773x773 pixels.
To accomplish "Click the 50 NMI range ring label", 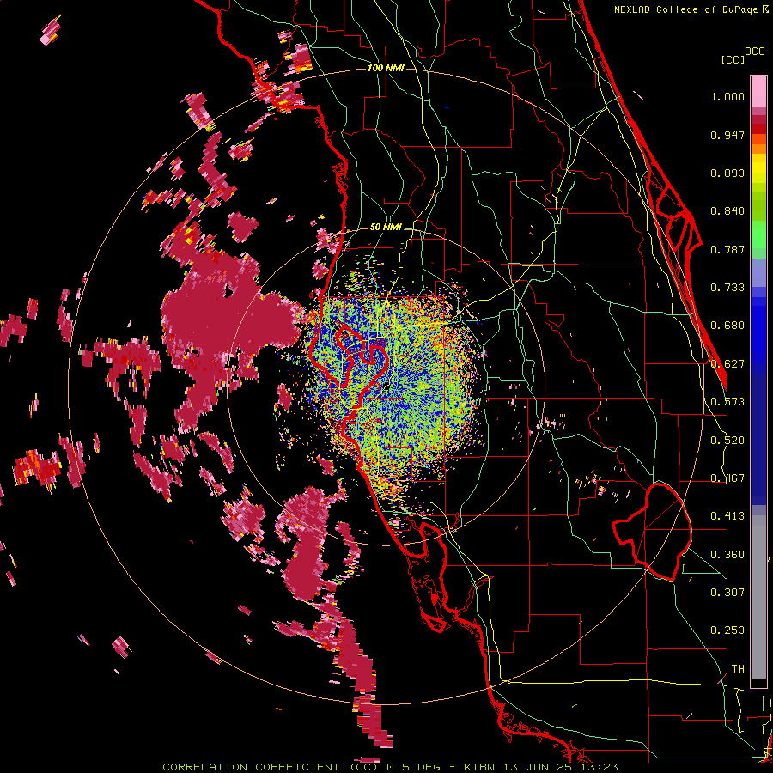I will [386, 227].
